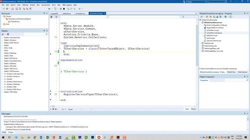Click the editor horizontal scrollbar thumb
The image size is (250, 140).
(x=53, y=106)
